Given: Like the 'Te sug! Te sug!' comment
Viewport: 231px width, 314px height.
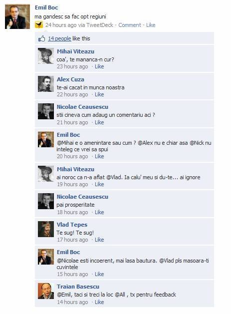Looking at the screenshot, I should 99,240.
